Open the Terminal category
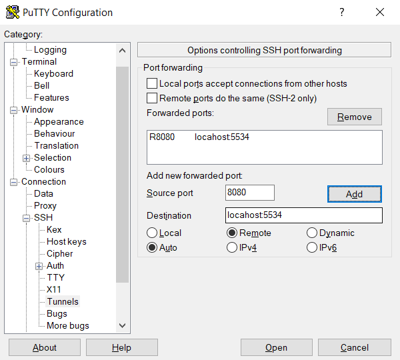Viewport: 400px width, 360px height. [39, 61]
